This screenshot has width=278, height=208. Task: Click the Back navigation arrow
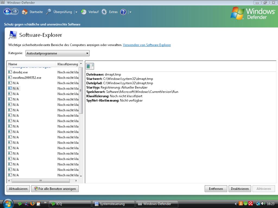(x=7, y=12)
